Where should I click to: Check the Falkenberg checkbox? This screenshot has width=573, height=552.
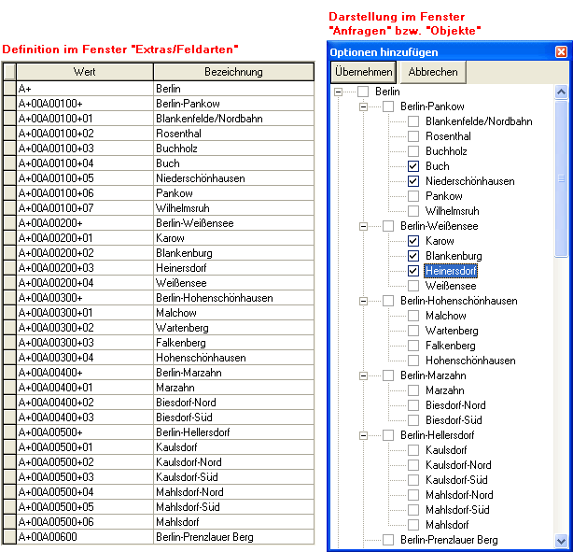click(413, 346)
